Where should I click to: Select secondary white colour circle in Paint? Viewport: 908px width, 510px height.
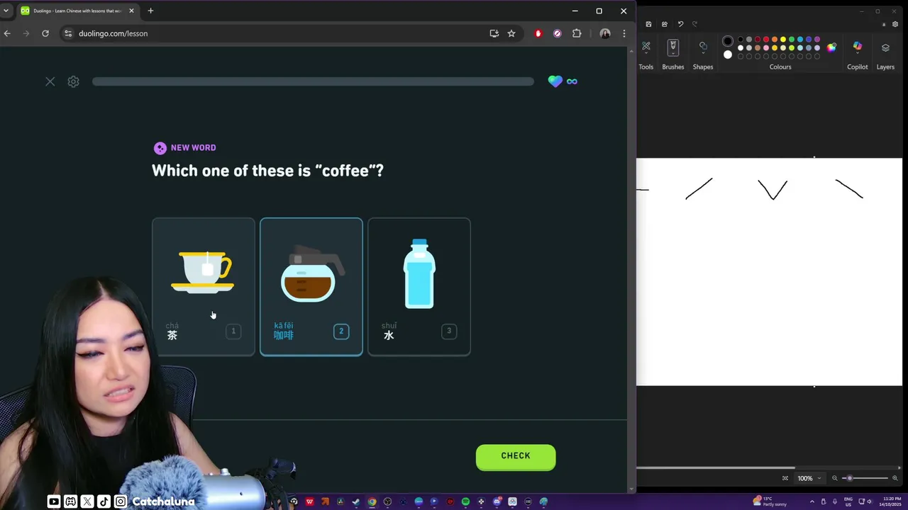(x=728, y=55)
